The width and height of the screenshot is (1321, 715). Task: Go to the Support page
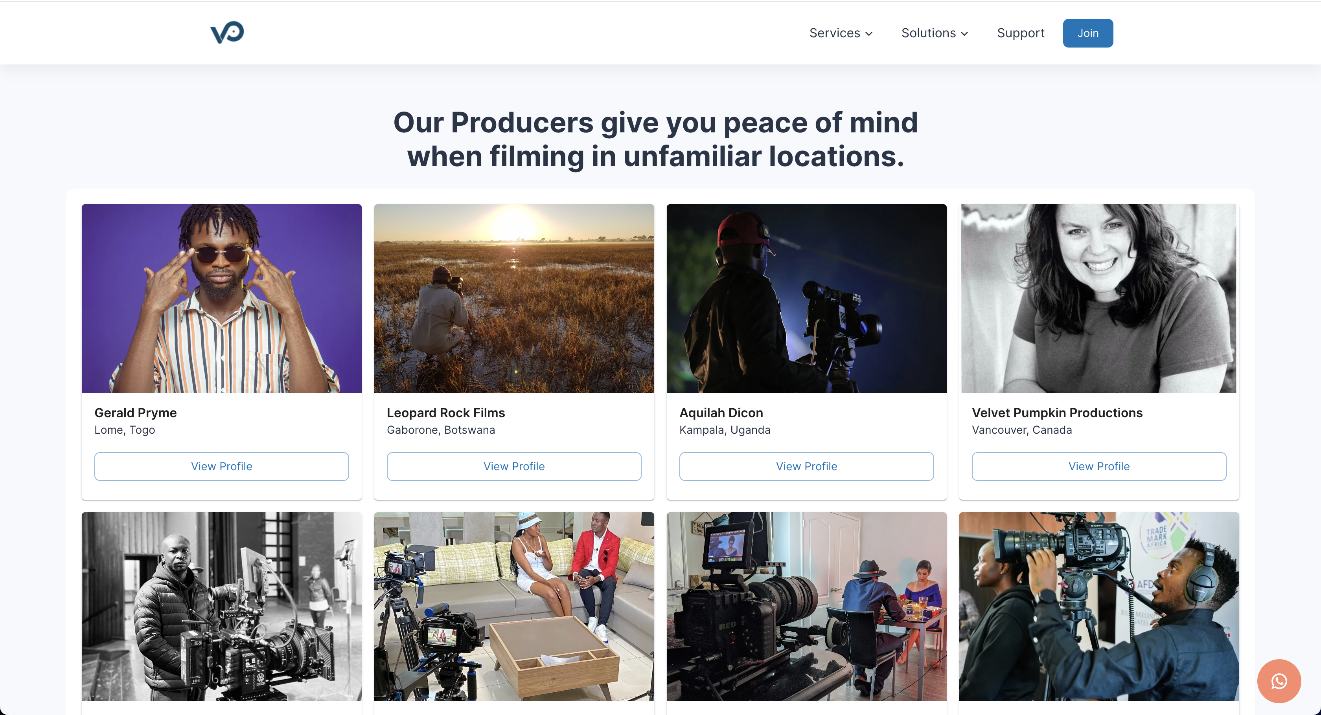[x=1021, y=33]
